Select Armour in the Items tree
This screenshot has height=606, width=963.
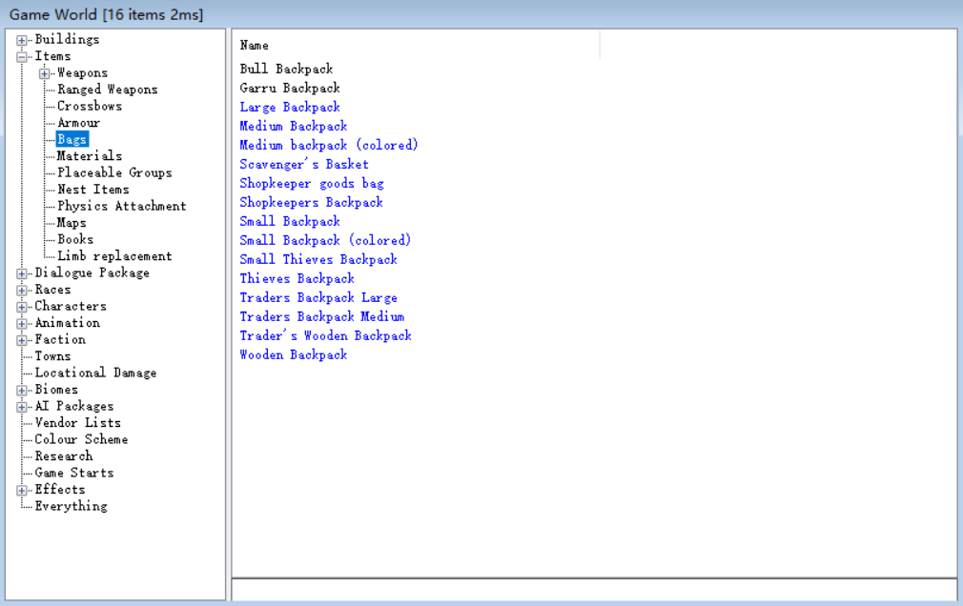[78, 123]
